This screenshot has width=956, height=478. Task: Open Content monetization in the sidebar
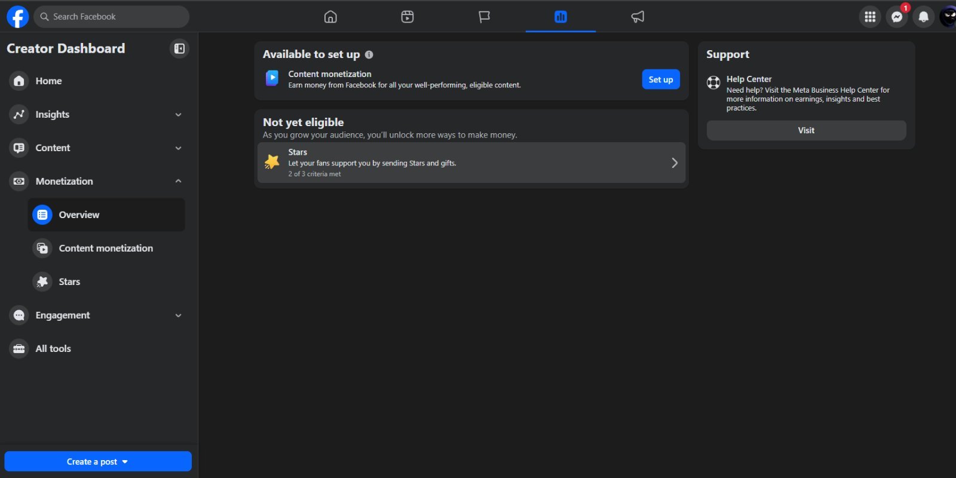point(106,248)
